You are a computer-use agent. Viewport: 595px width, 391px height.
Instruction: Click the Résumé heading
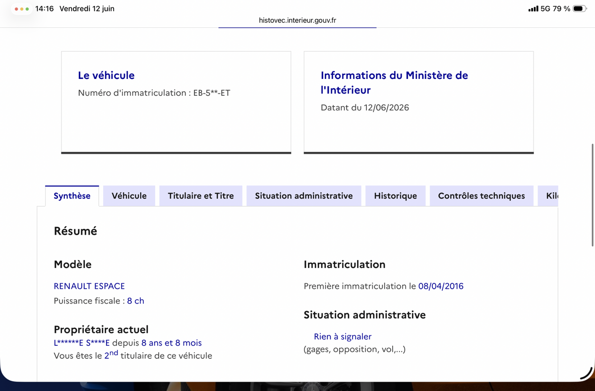tap(75, 231)
